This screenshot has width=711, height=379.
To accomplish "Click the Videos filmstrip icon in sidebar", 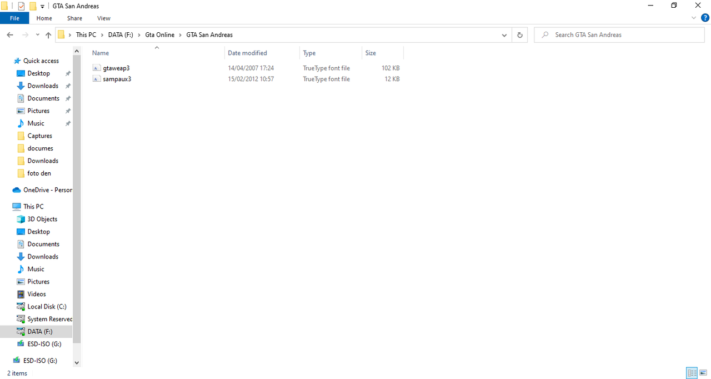I will click(21, 294).
